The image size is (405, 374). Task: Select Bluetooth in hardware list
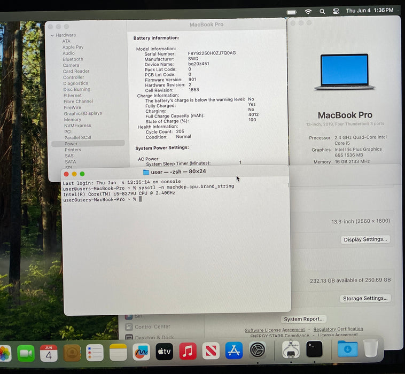click(x=73, y=59)
